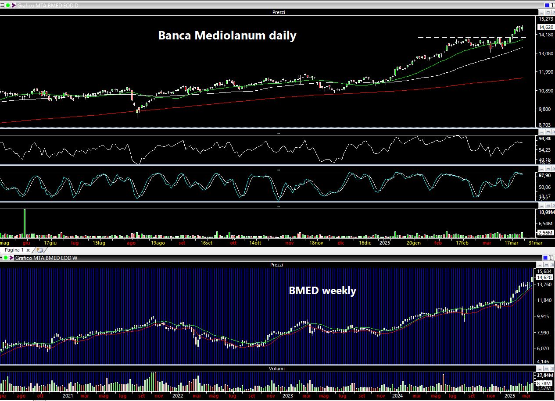The height and width of the screenshot is (401, 555).
Task: Click the 14,620 last price label on daily chart
Action: [x=545, y=27]
